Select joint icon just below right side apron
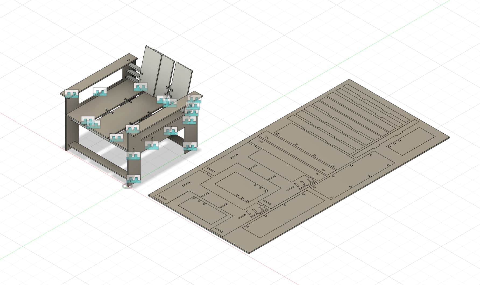The width and height of the screenshot is (480, 285). coord(152,145)
